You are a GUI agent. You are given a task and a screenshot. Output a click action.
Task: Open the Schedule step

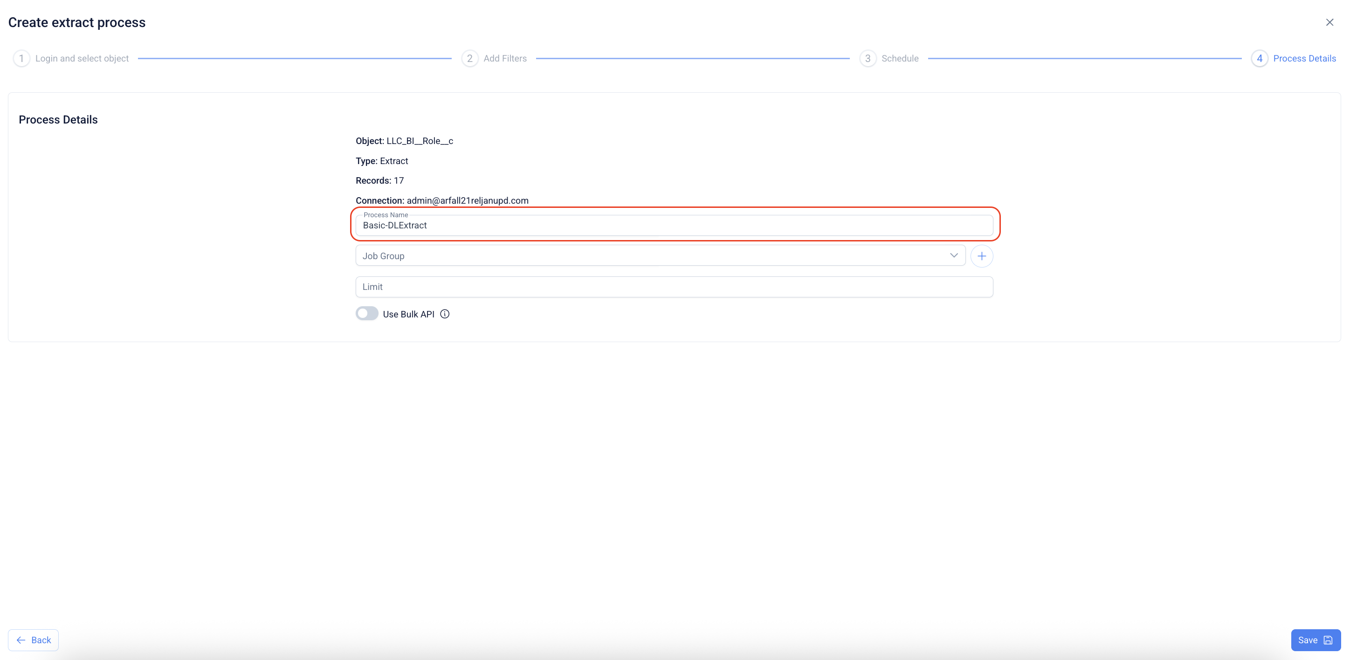(x=899, y=58)
